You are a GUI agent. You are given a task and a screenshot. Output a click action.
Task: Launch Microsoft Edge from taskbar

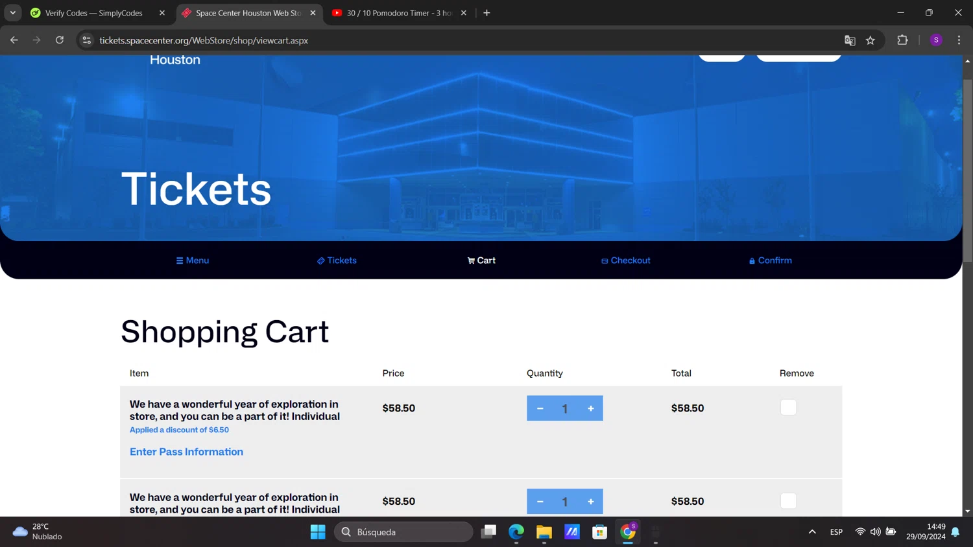pos(516,532)
